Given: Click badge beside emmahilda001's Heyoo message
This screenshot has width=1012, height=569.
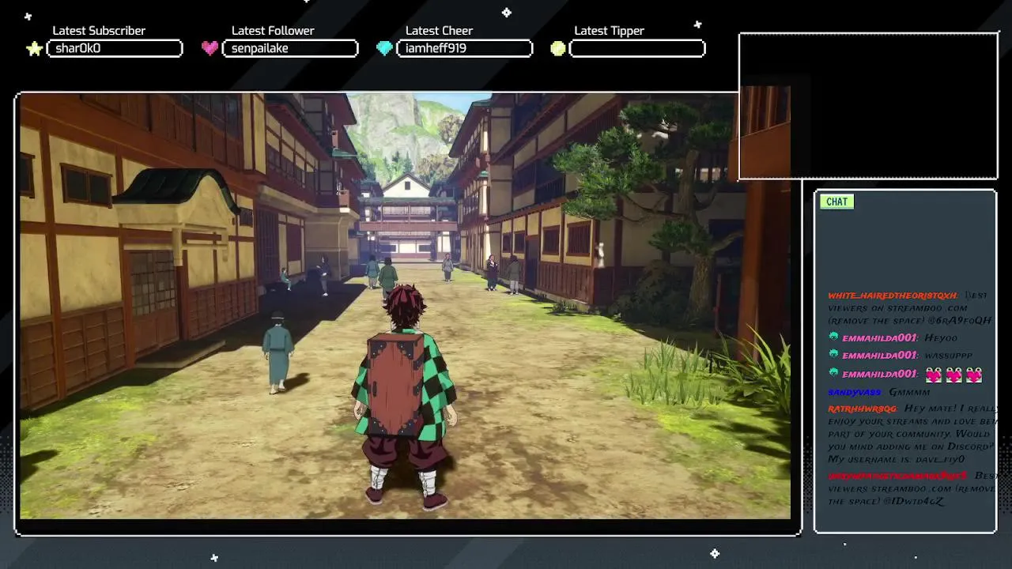Looking at the screenshot, I should point(833,337).
